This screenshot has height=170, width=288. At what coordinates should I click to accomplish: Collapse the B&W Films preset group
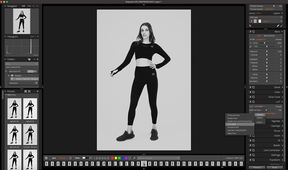(6, 95)
